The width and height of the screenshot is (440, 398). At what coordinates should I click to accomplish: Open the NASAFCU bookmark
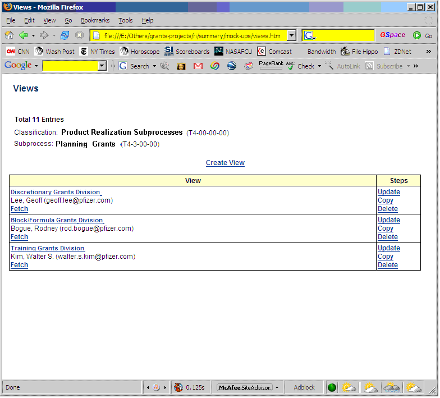coord(233,52)
